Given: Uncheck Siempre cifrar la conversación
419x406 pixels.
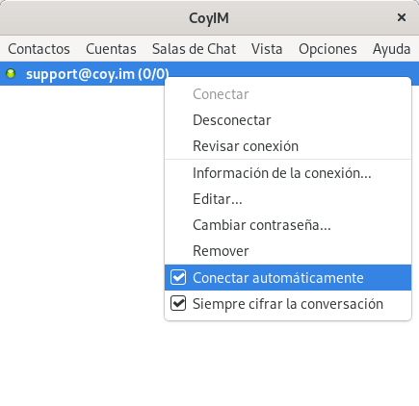Looking at the screenshot, I should (178, 303).
